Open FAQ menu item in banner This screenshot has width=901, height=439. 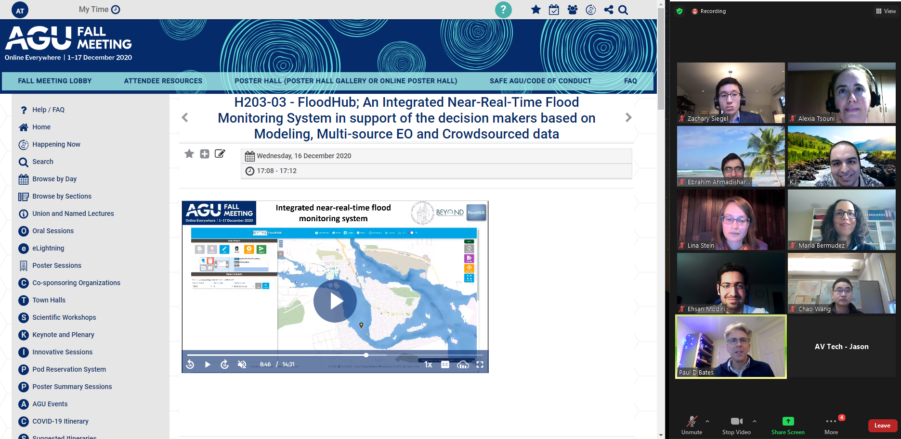pos(630,81)
